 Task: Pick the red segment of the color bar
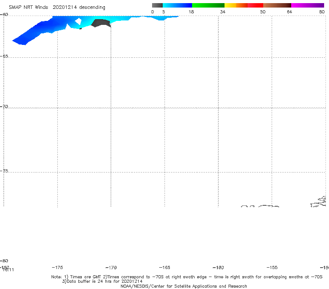coord(255,5)
